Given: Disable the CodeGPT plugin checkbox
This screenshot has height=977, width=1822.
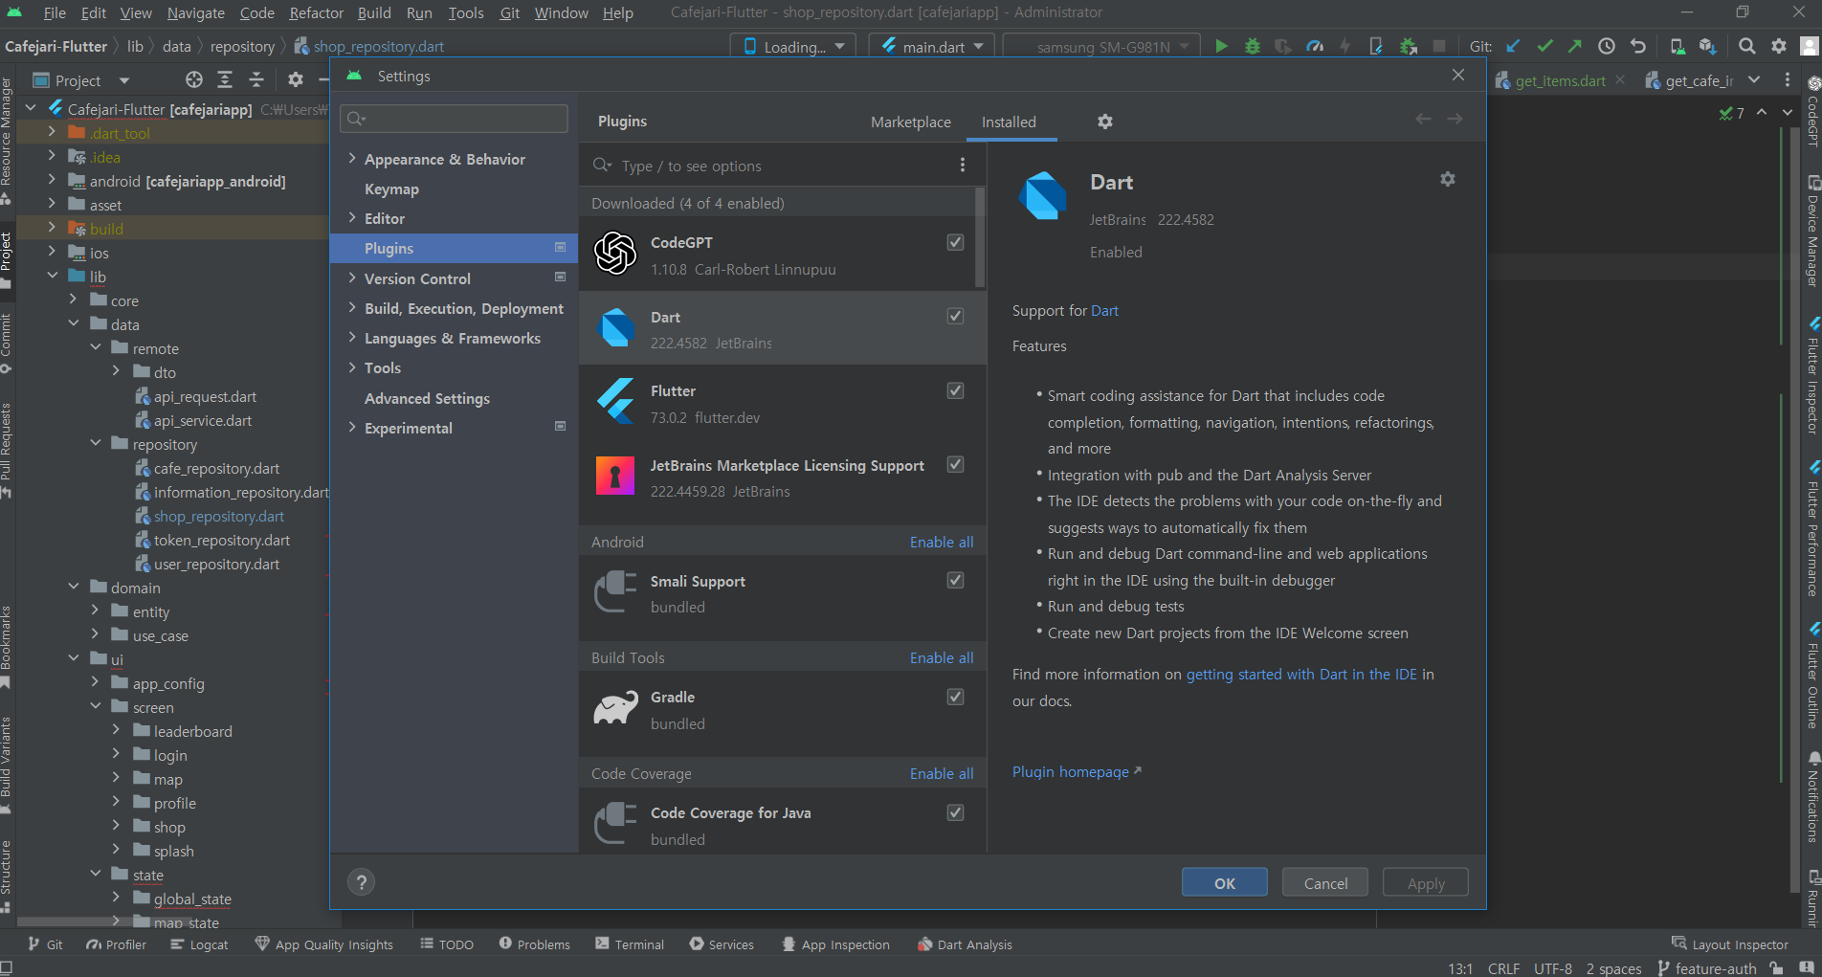Looking at the screenshot, I should (x=955, y=242).
